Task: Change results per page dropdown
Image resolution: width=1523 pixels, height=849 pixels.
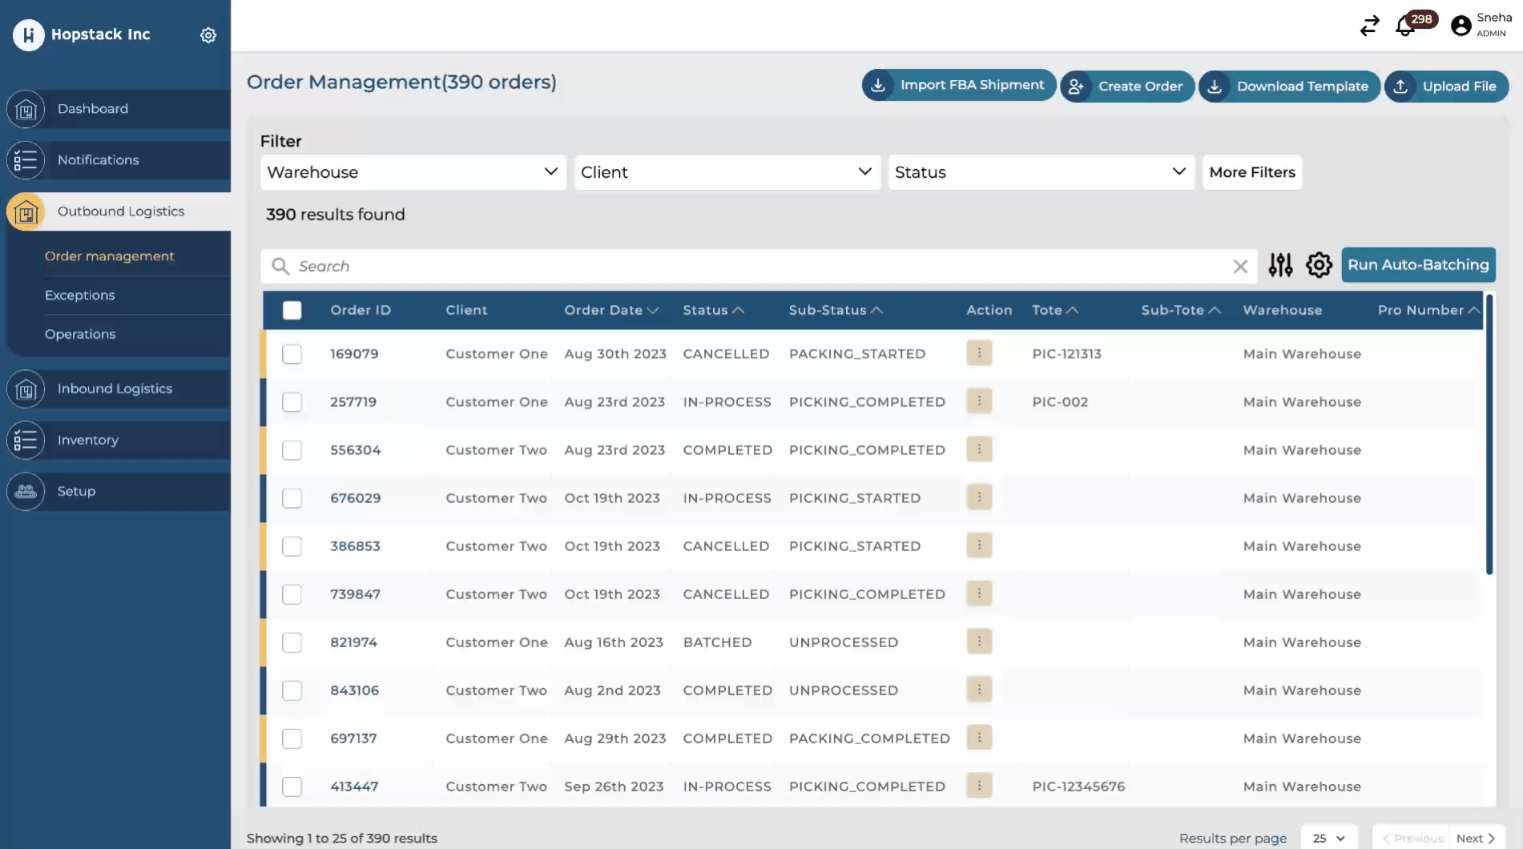Action: tap(1328, 838)
